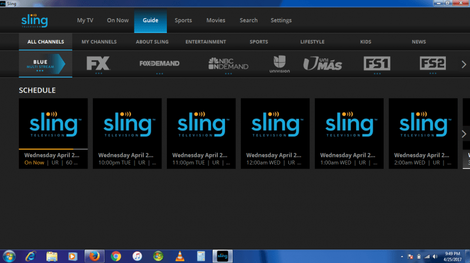Filter by KIDS channels
The width and height of the screenshot is (470, 263).
(365, 42)
